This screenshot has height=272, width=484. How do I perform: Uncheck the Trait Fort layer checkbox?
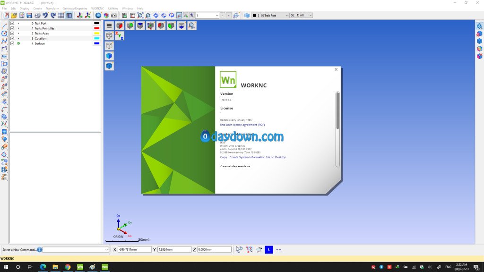12,23
